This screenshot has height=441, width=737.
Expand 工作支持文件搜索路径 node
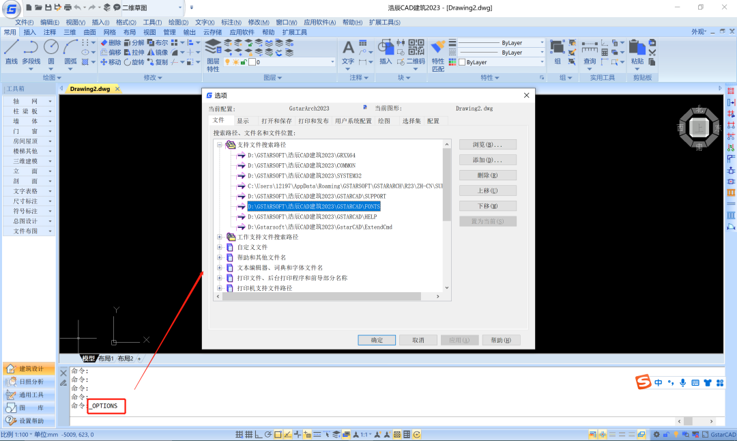220,237
